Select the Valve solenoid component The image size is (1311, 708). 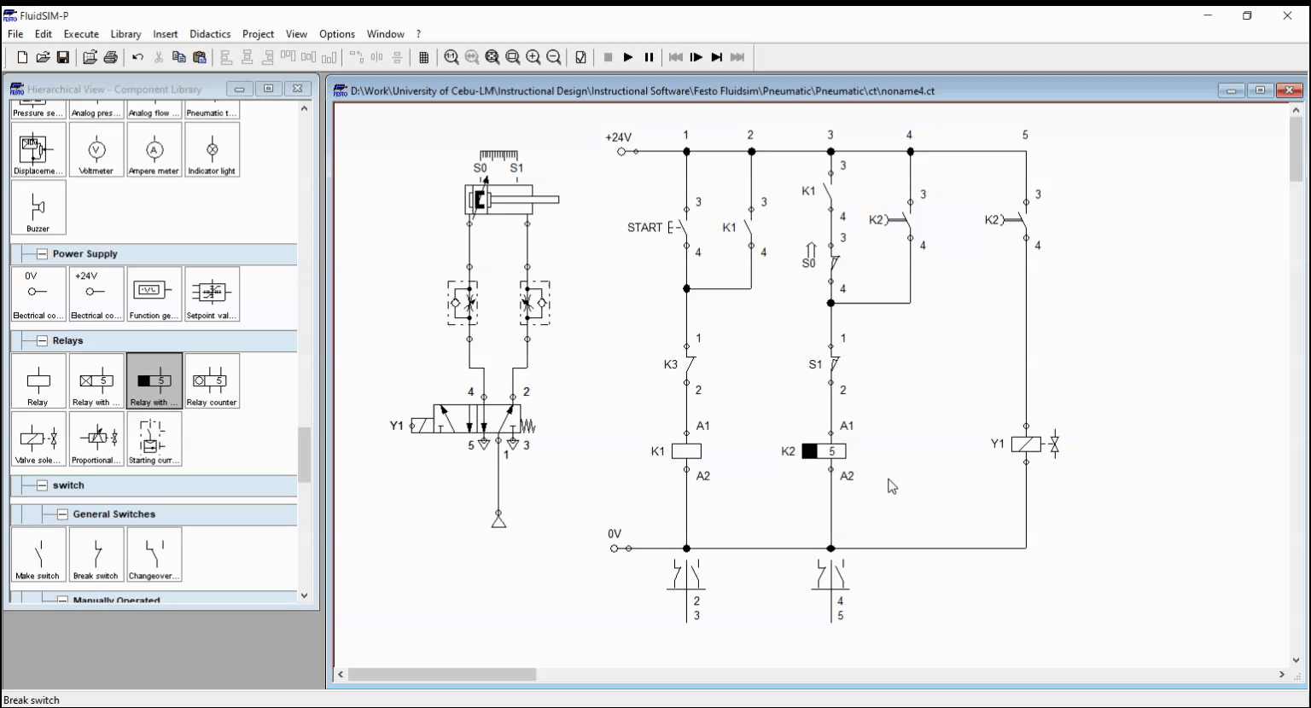(x=38, y=439)
